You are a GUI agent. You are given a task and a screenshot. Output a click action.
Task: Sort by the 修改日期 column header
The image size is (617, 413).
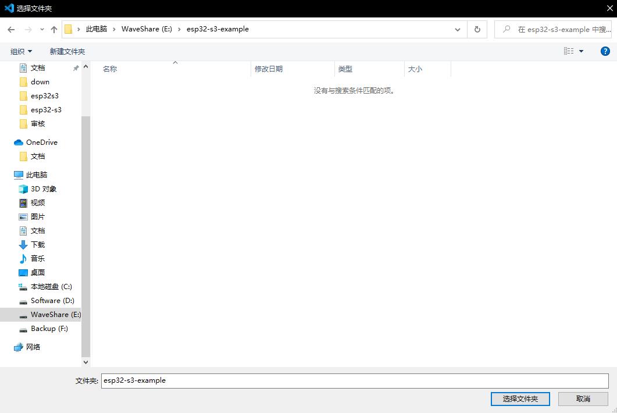coord(269,69)
